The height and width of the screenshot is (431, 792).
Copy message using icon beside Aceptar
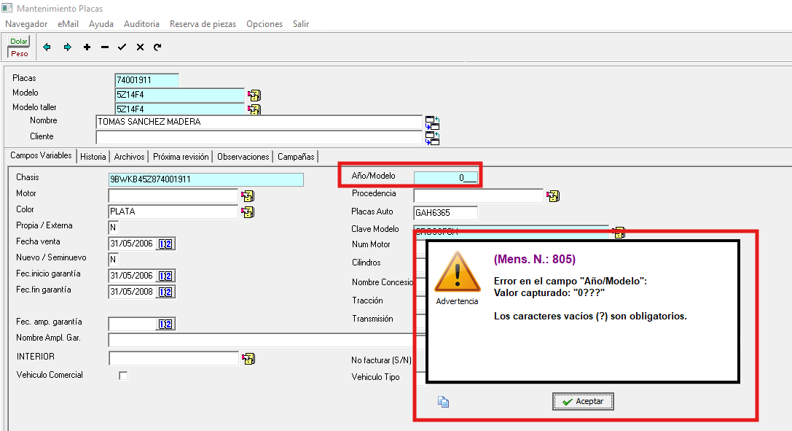(442, 401)
